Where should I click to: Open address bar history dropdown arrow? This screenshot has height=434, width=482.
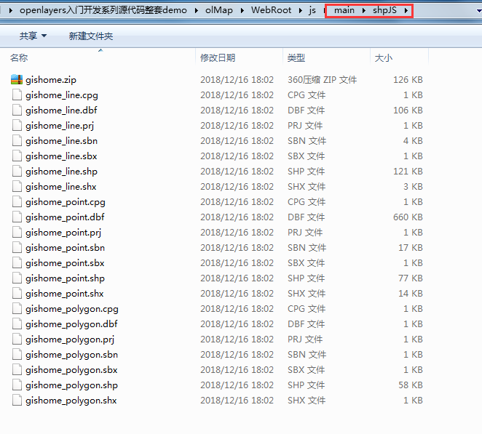click(x=478, y=11)
